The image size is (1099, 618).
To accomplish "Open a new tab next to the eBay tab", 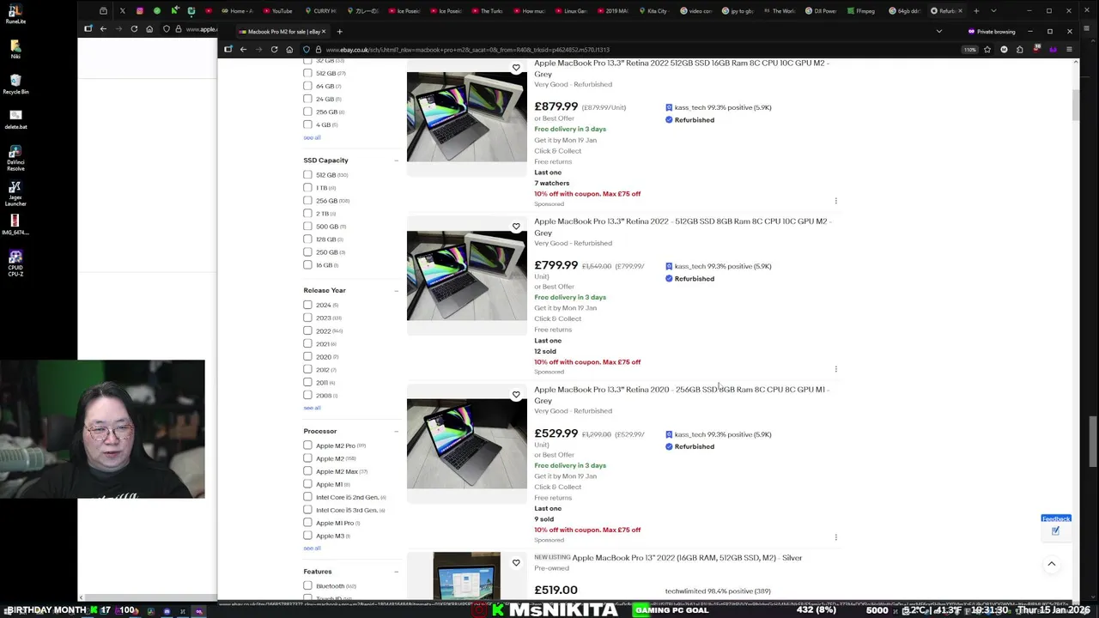I will click(339, 32).
